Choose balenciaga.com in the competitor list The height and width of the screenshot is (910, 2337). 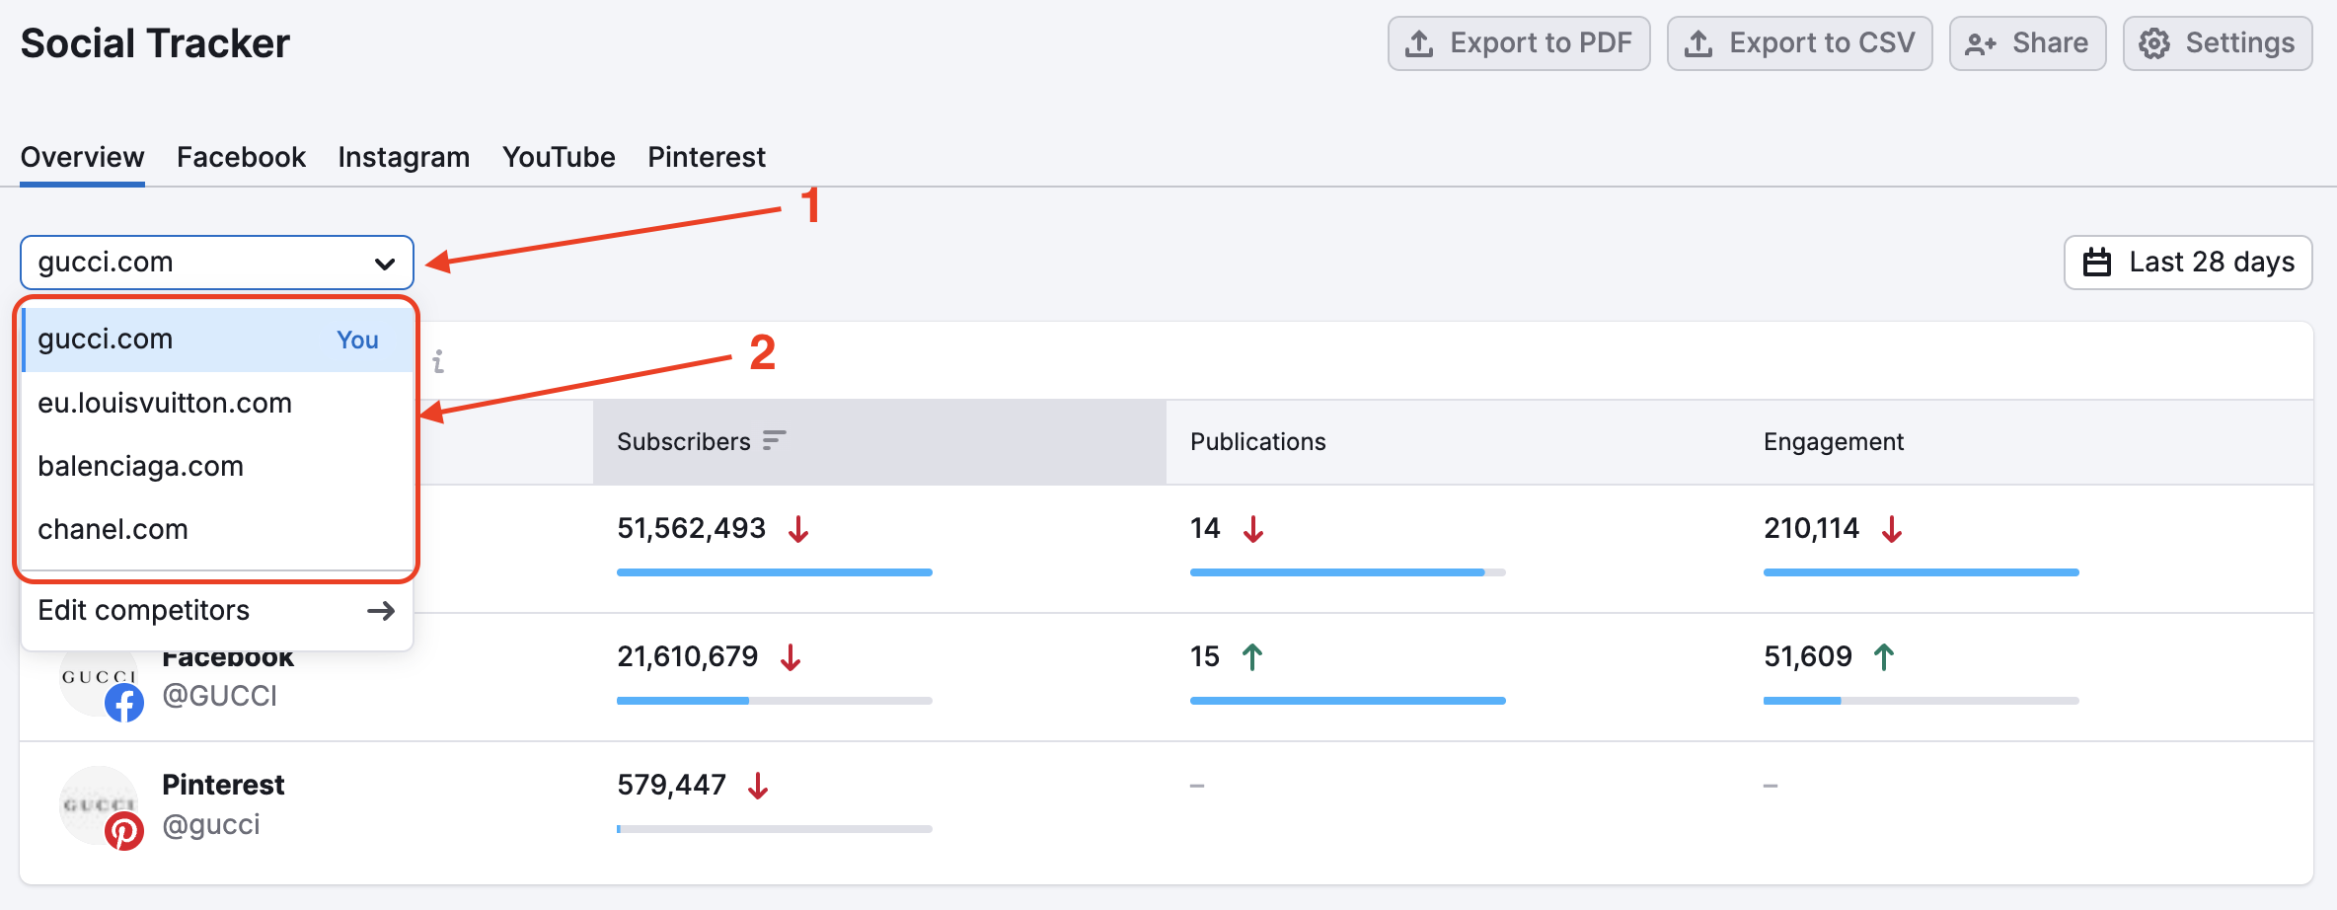pos(141,466)
